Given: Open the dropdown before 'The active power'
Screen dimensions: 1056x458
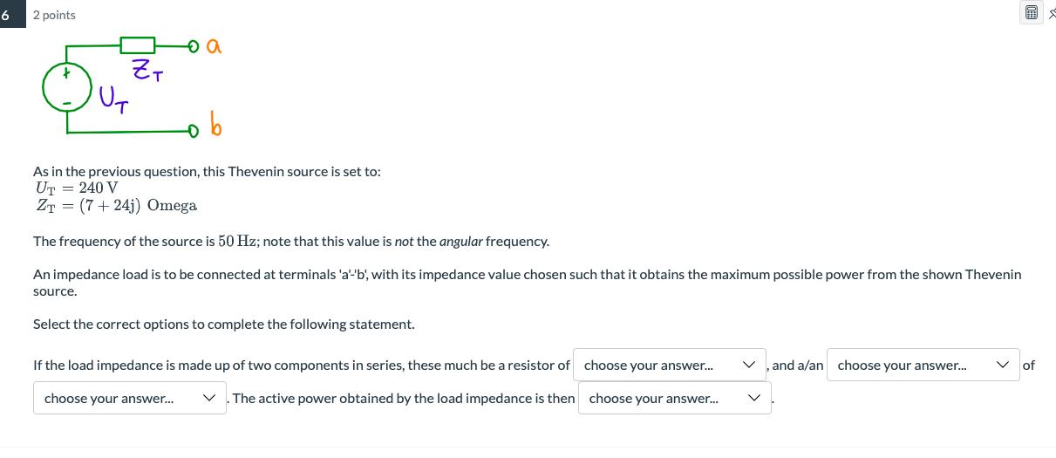Looking at the screenshot, I should pos(129,399).
